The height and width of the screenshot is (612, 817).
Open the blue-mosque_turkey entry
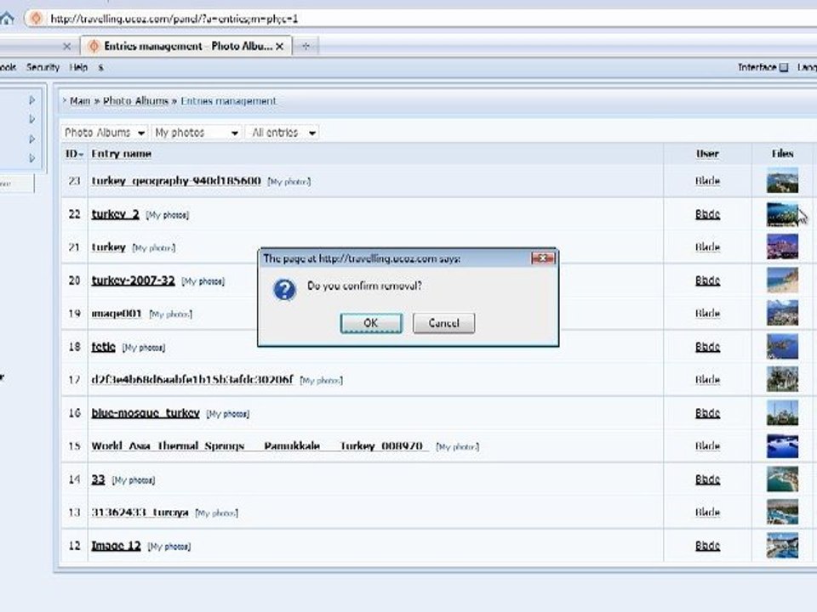pos(146,413)
